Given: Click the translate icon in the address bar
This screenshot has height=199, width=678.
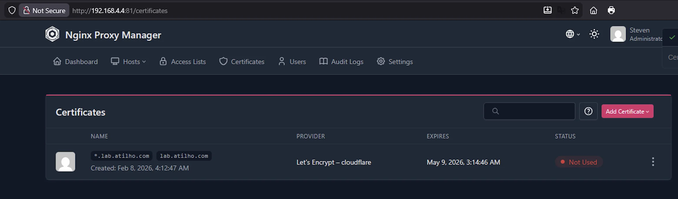Looking at the screenshot, I should 561,11.
